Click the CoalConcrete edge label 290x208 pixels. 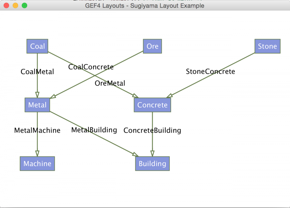tap(91, 67)
